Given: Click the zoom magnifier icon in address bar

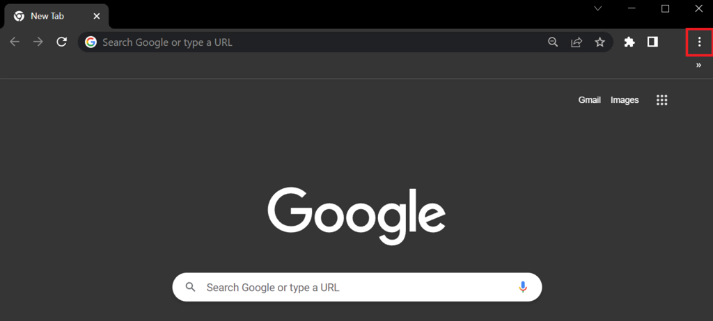Looking at the screenshot, I should [x=553, y=42].
